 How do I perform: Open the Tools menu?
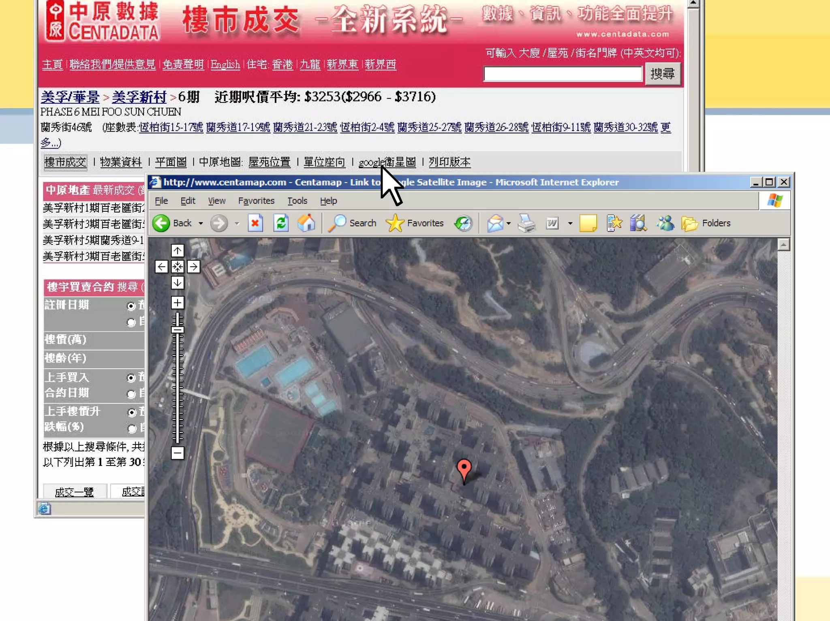click(297, 201)
